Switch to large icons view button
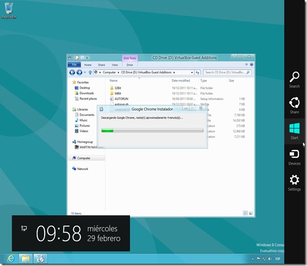This screenshot has width=307, height=266. click(251, 213)
